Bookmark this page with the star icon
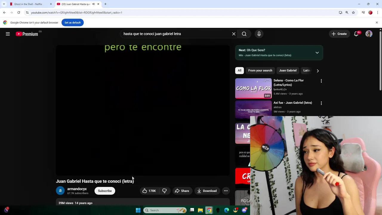Image resolution: width=382 pixels, height=215 pixels. pos(353,13)
